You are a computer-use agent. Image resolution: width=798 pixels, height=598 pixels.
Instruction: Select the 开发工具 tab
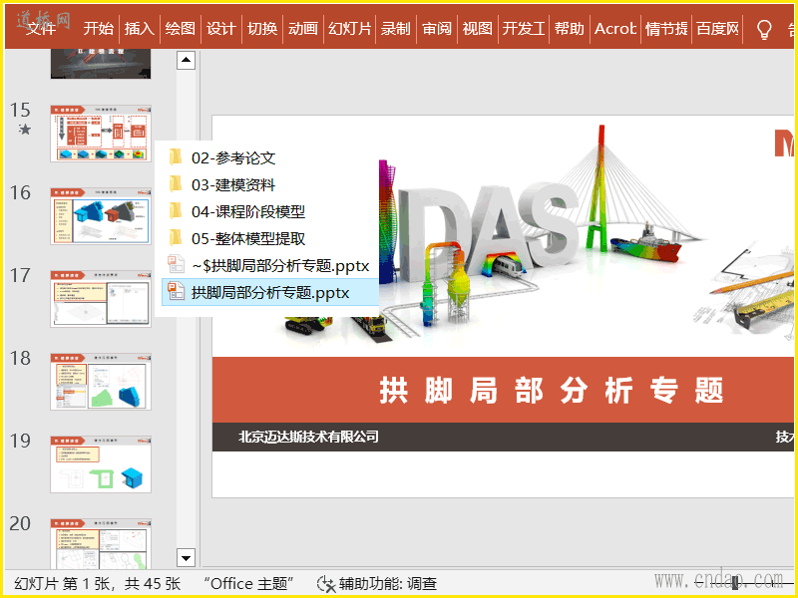tap(523, 29)
